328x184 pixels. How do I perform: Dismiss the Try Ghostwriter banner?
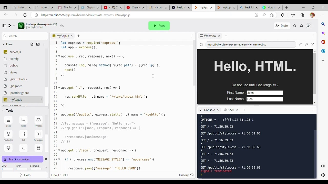[x=46, y=159]
